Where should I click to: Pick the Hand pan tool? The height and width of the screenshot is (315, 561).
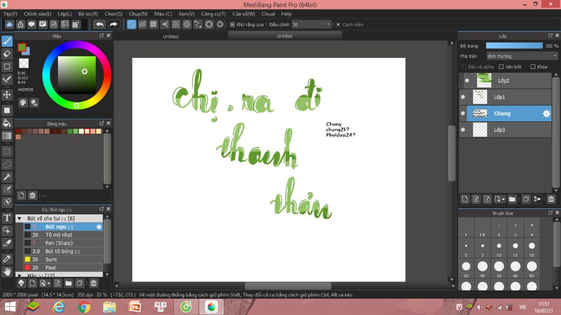pos(7,271)
